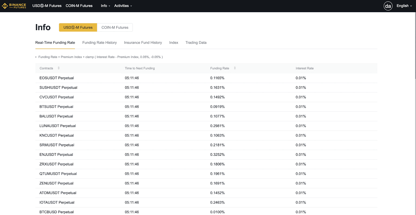The width and height of the screenshot is (416, 215).
Task: Click the Time to Next Funding header
Action: 140,68
